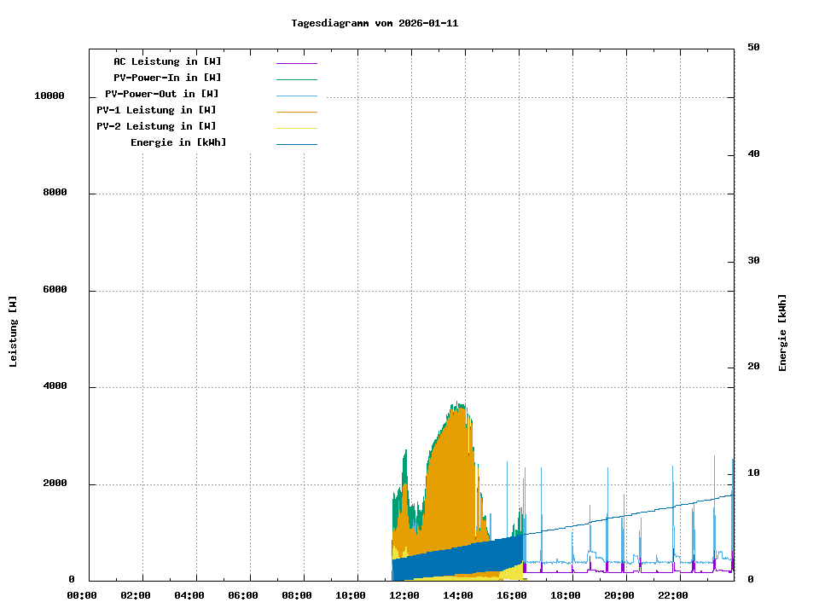819x614 pixels.
Task: Click the Leistung [W] vertical axis title
Action: pyautogui.click(x=14, y=332)
